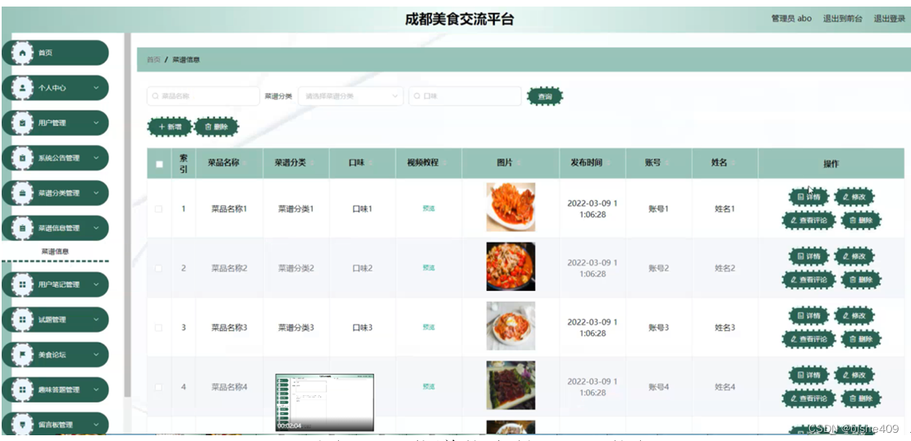Click the 管理员 abo label
911x441 pixels.
coord(791,19)
